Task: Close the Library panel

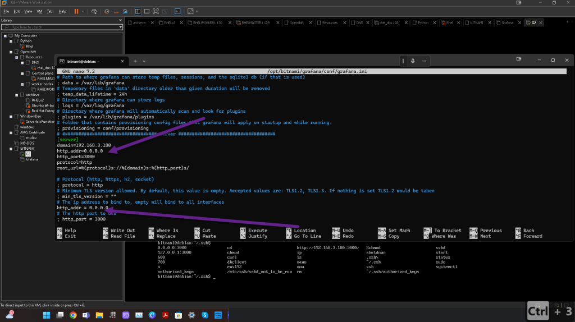Action: pos(120,20)
